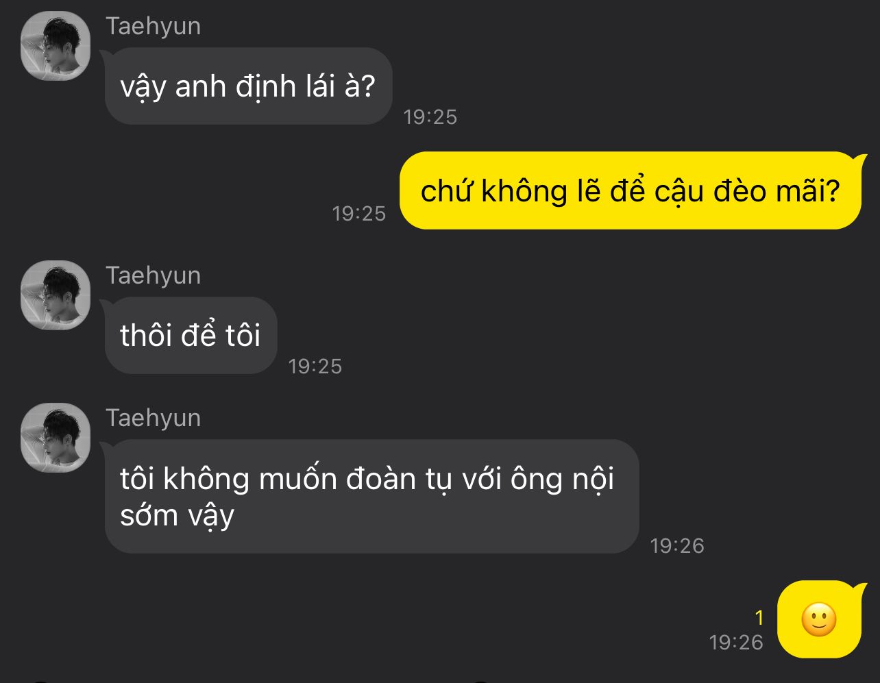Click the 19:25 timestamp after "vậy anh định lái à?"
This screenshot has width=880, height=683.
pyautogui.click(x=430, y=117)
